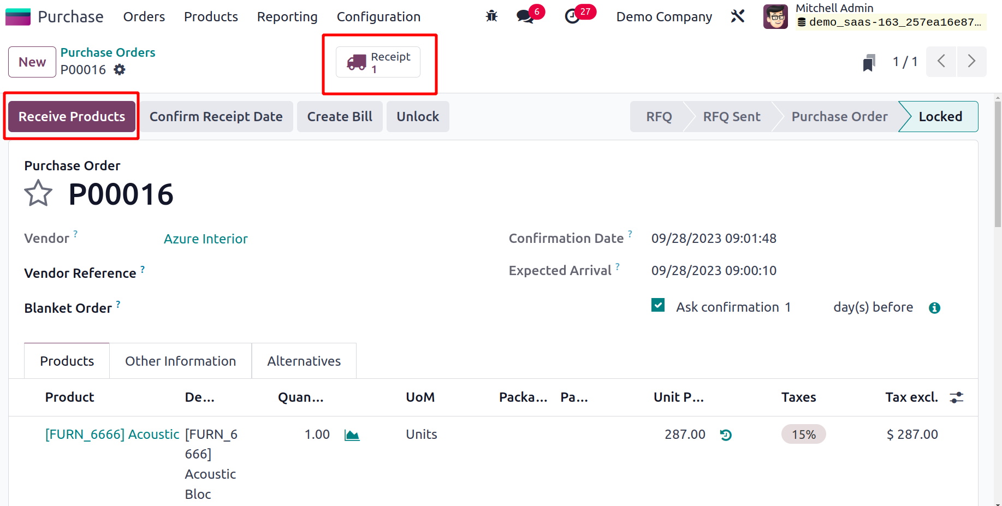Click the debug bug icon
The height and width of the screenshot is (506, 1002).
pyautogui.click(x=491, y=16)
